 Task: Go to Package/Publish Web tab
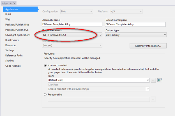point(17,25)
